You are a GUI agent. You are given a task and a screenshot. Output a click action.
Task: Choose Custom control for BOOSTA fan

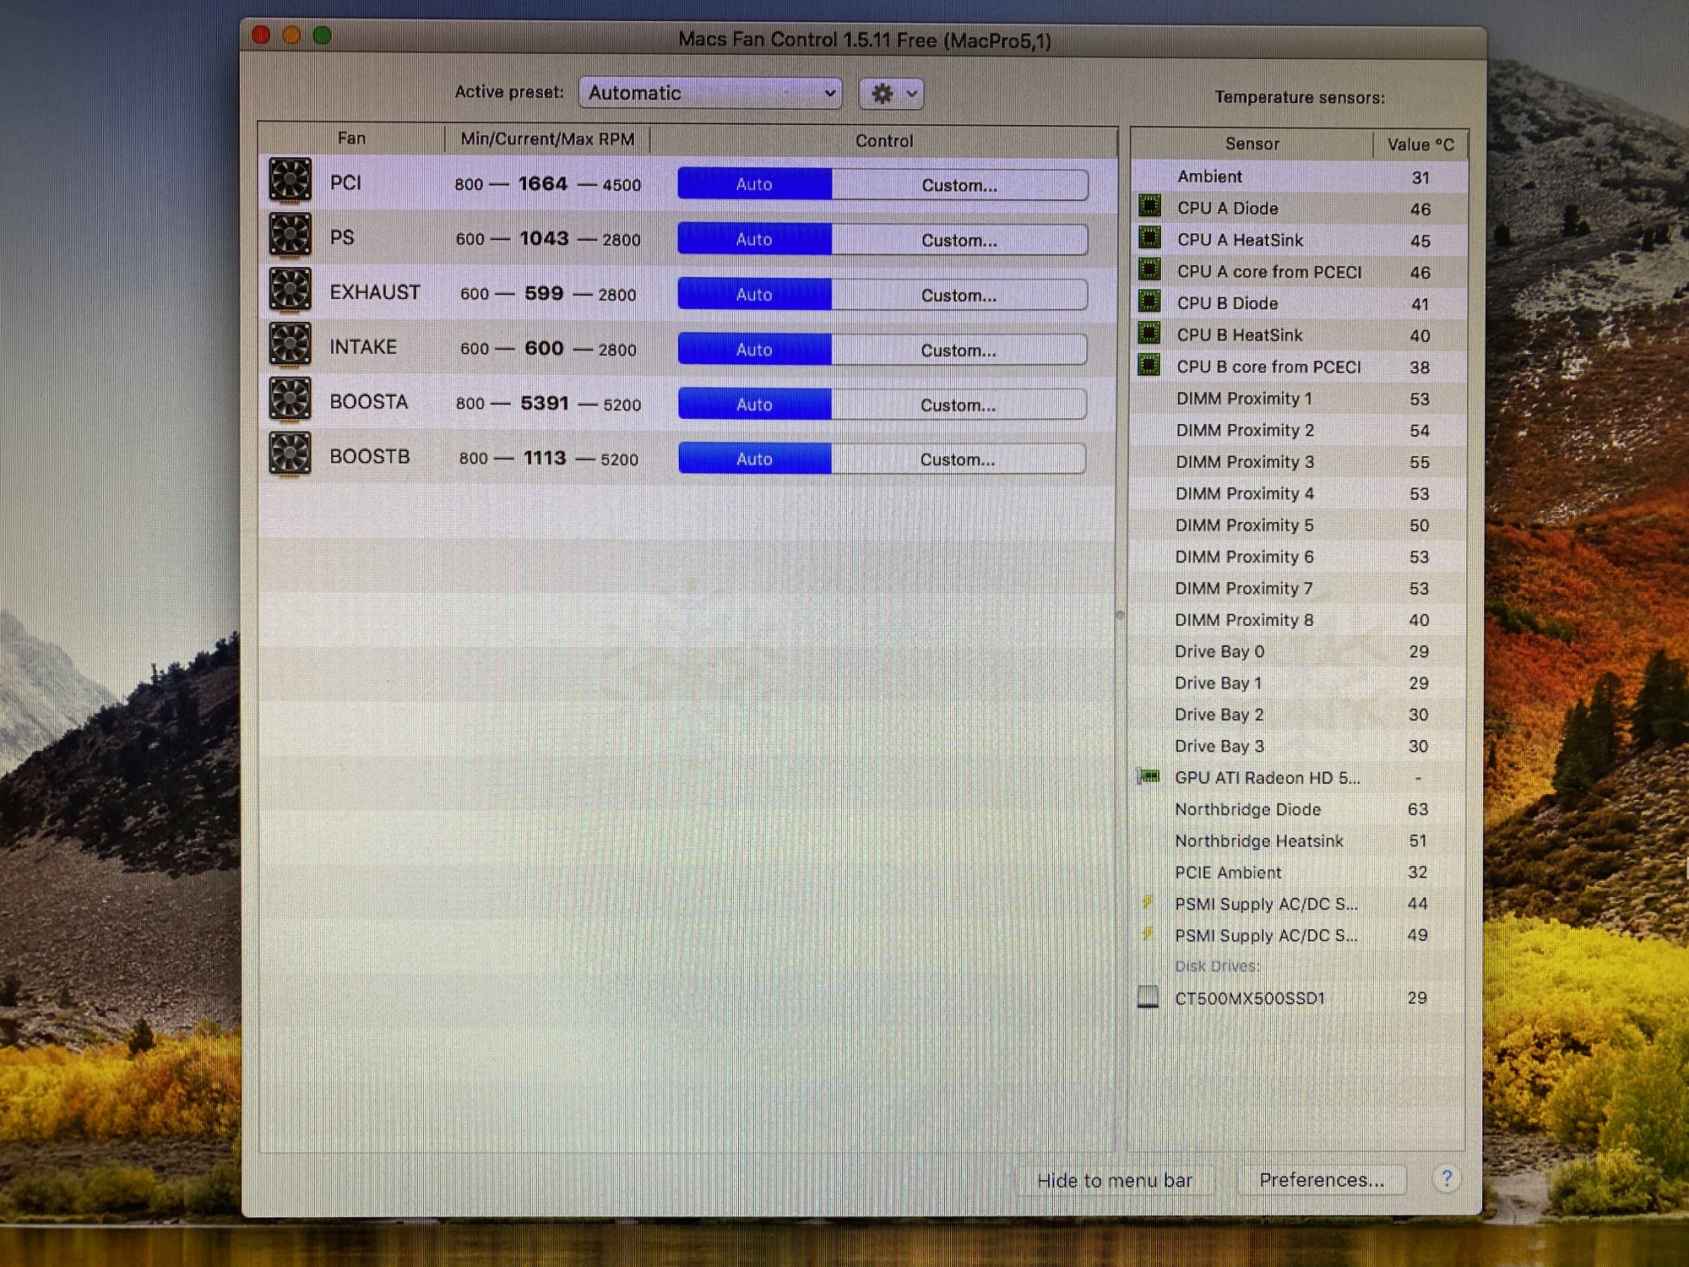click(958, 405)
